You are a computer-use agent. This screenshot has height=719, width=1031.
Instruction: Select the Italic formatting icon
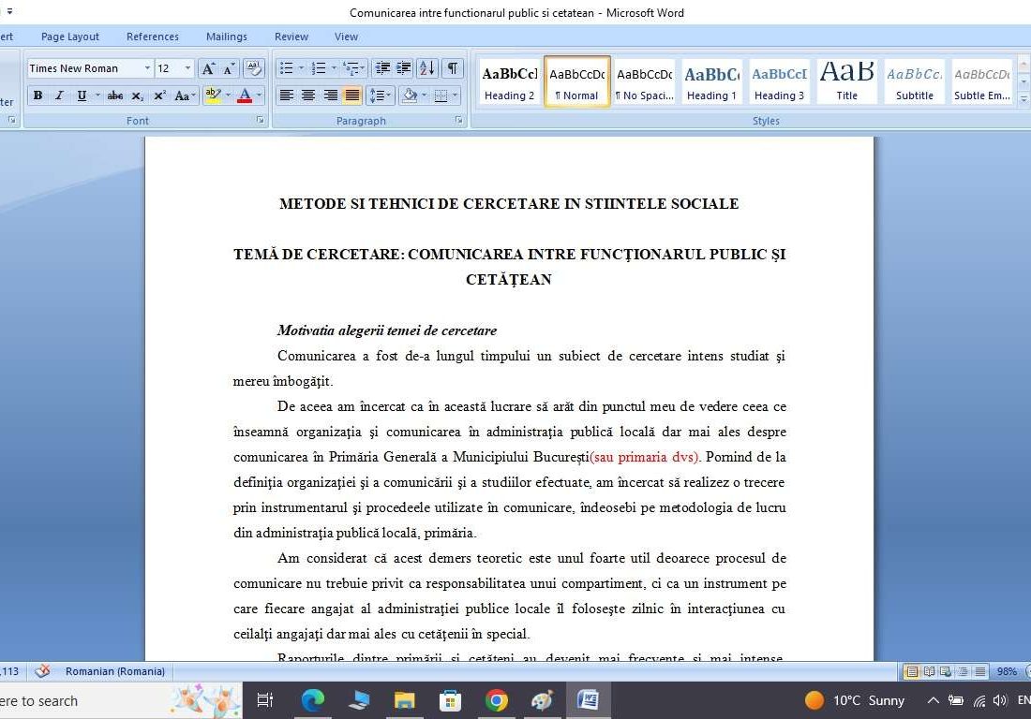60,95
